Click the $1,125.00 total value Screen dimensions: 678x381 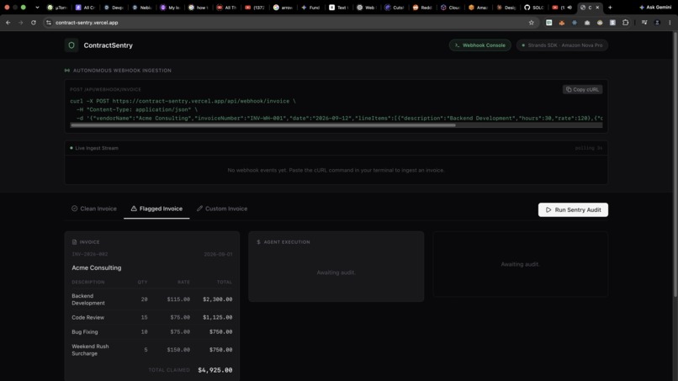click(218, 317)
